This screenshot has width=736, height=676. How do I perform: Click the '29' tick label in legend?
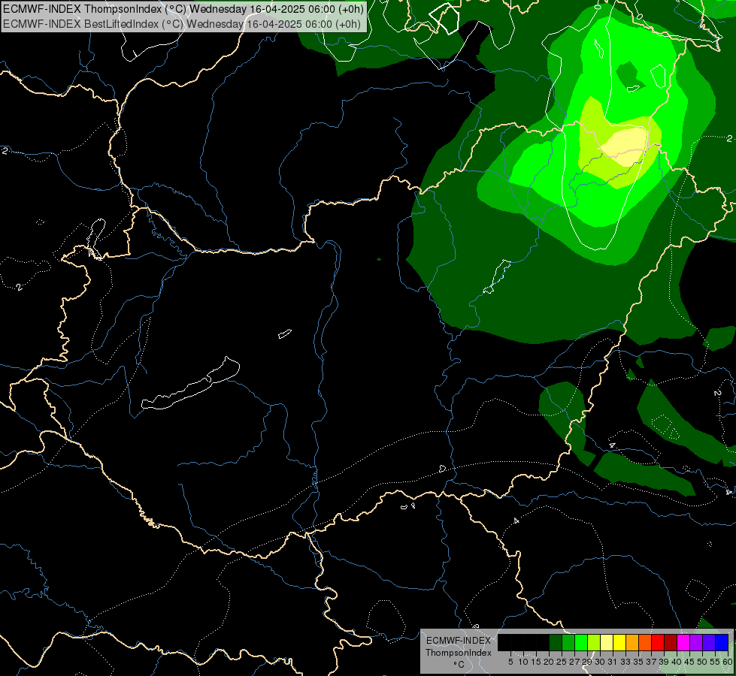pos(588,662)
